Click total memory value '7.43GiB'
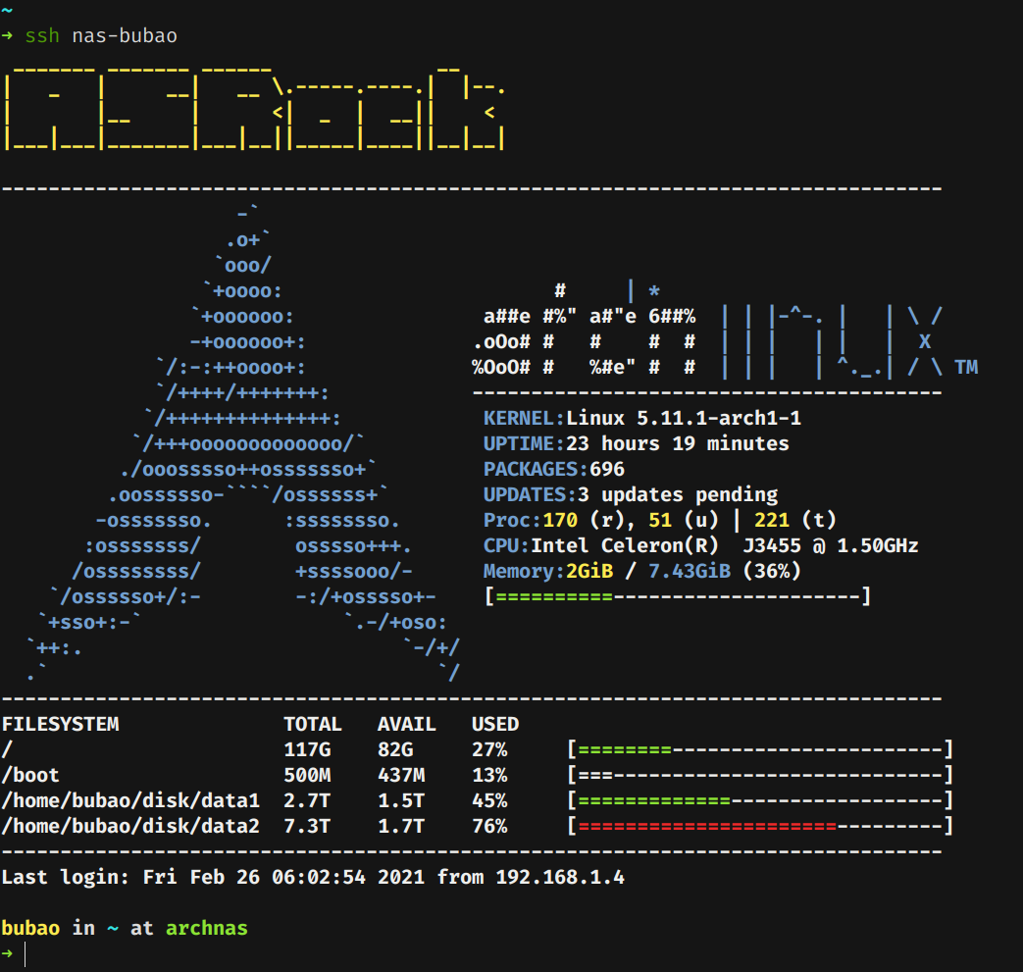The width and height of the screenshot is (1023, 972). coord(690,571)
